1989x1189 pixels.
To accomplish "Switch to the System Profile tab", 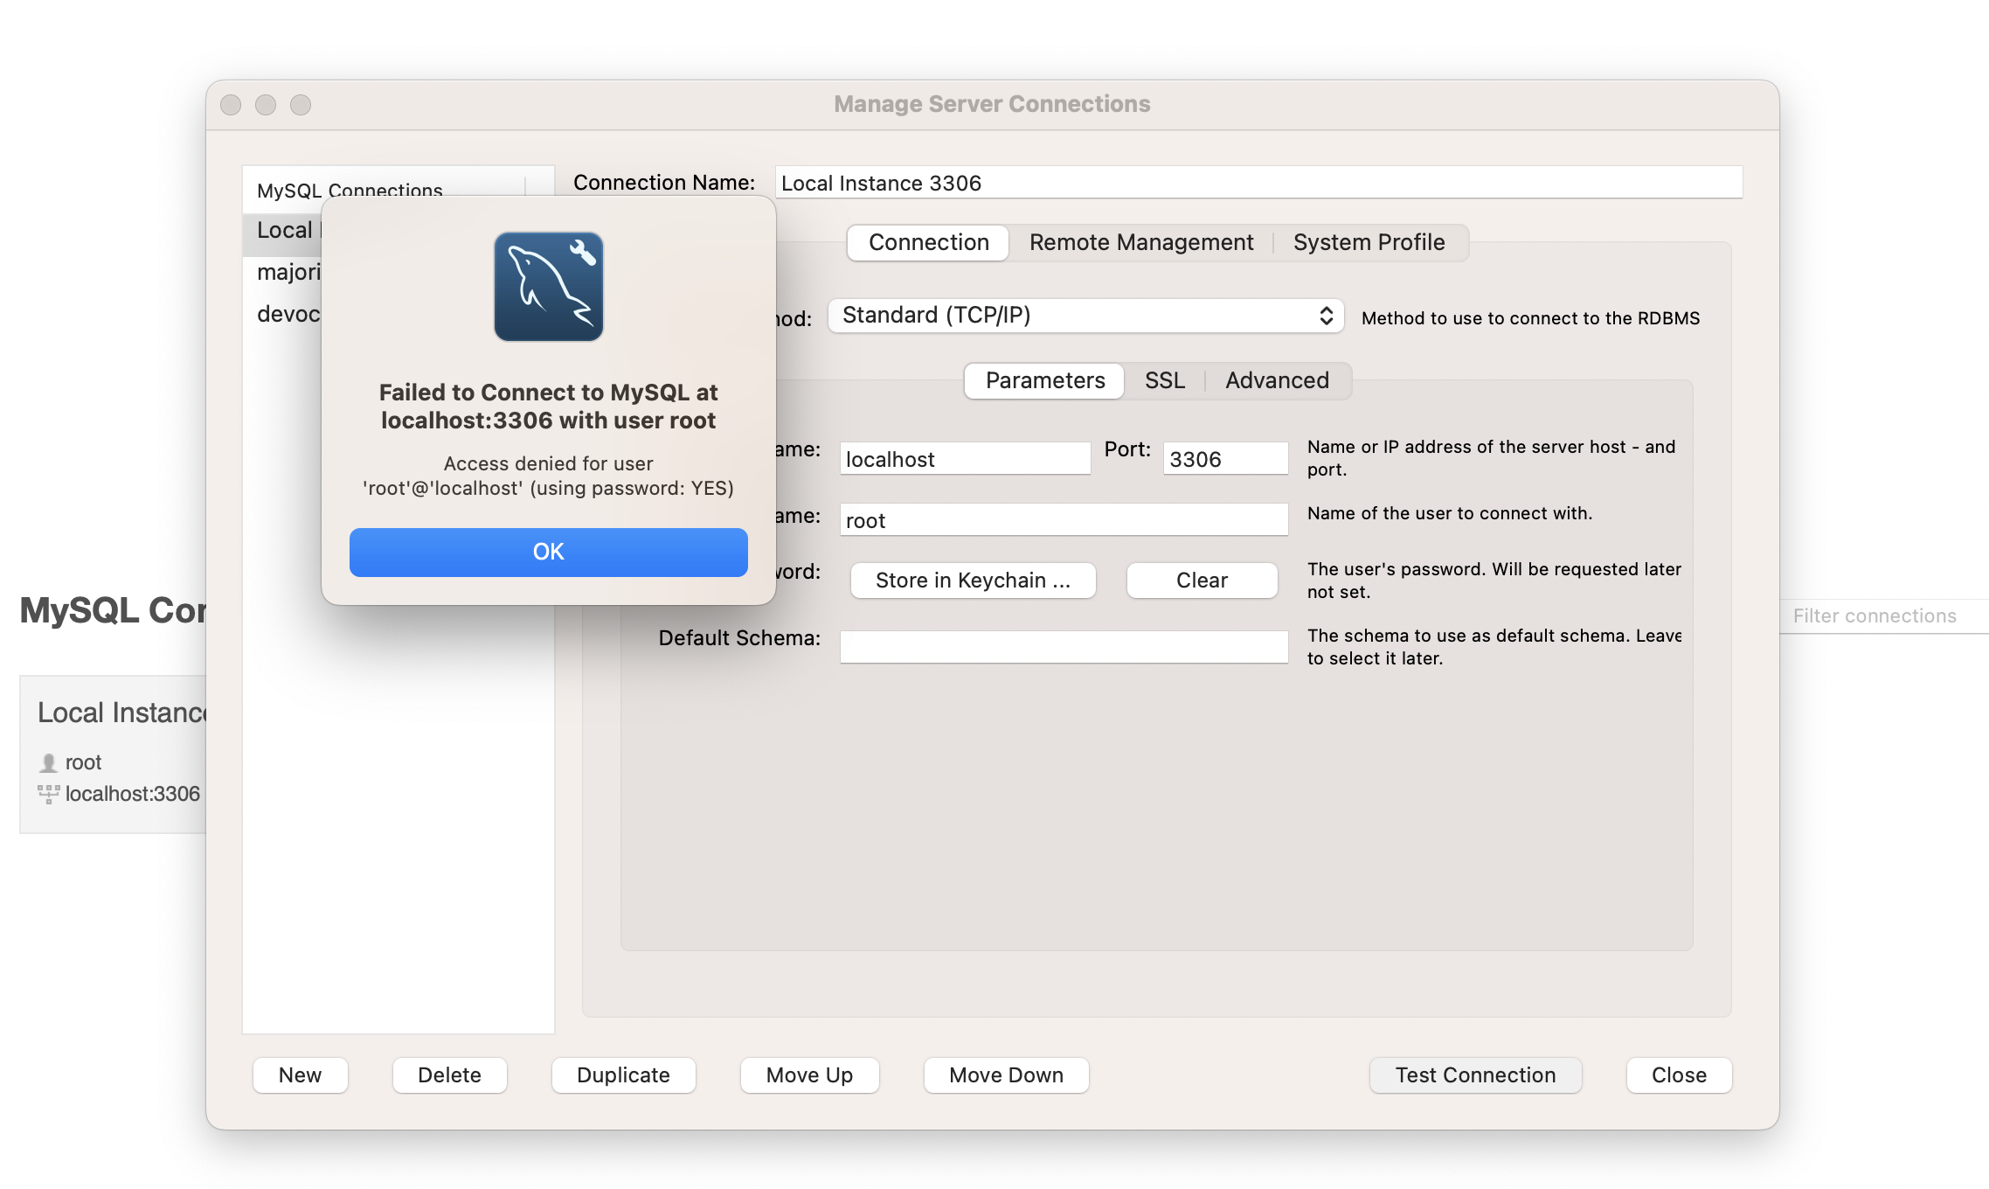I will [1369, 242].
